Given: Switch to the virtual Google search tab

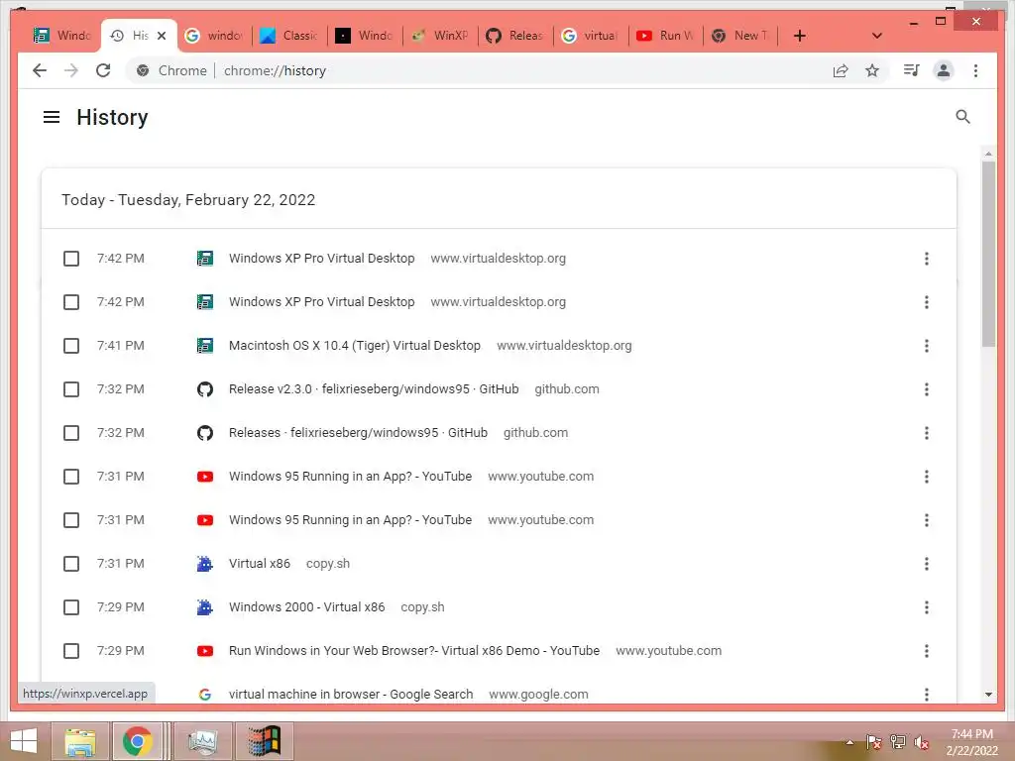Looking at the screenshot, I should tap(591, 36).
